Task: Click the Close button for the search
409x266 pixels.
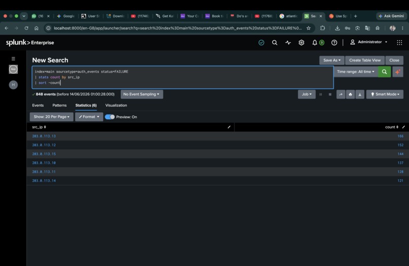Action: tap(394, 60)
